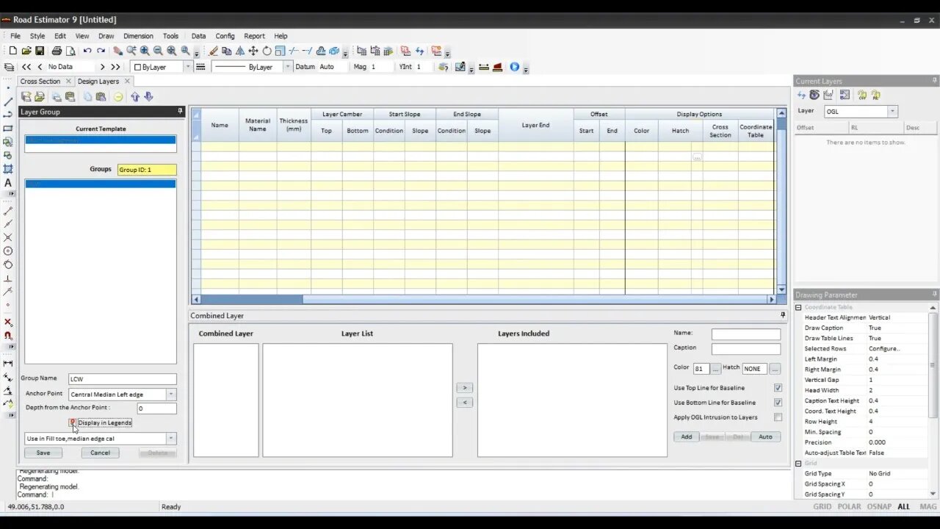Open the ByLayer color dropdown
940x529 pixels.
[x=188, y=67]
